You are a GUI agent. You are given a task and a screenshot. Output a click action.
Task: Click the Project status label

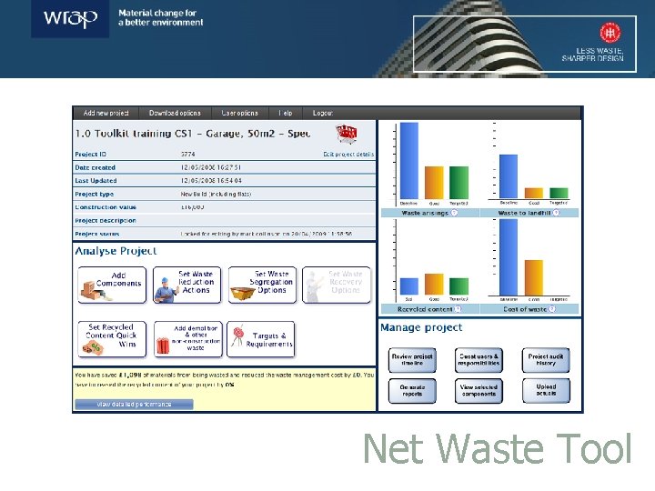tap(97, 234)
